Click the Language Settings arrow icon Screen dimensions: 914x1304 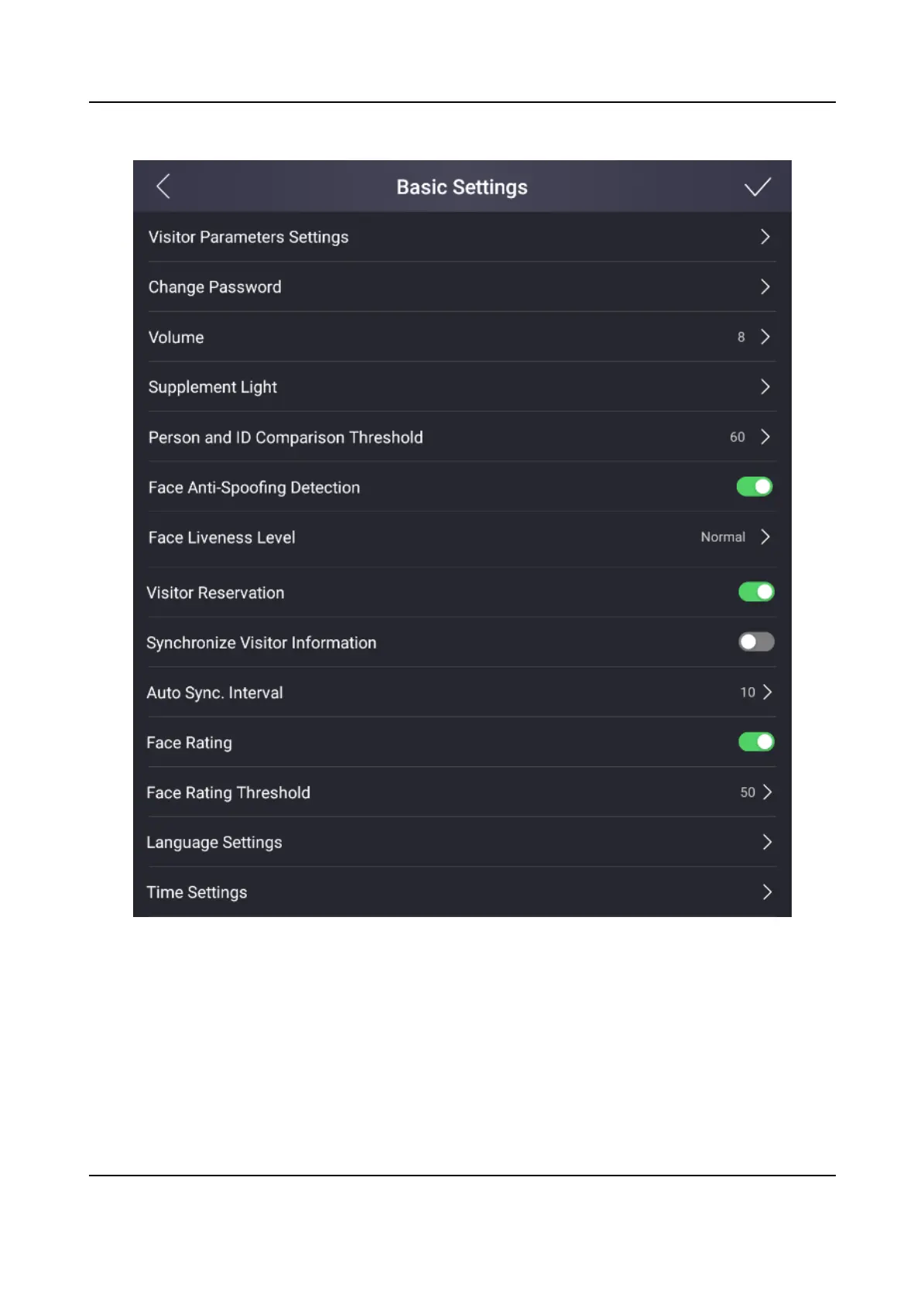767,842
